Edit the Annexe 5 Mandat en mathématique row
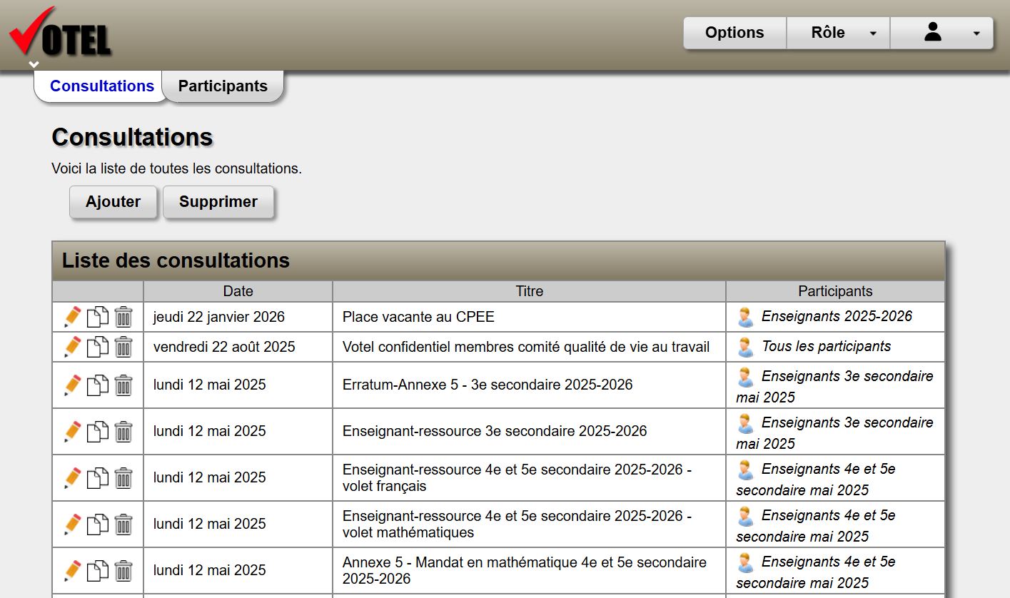 (x=72, y=570)
